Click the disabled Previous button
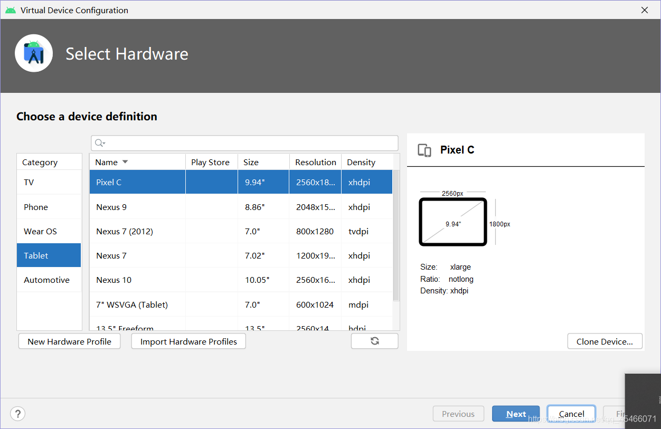Viewport: 661px width, 429px height. click(x=458, y=414)
